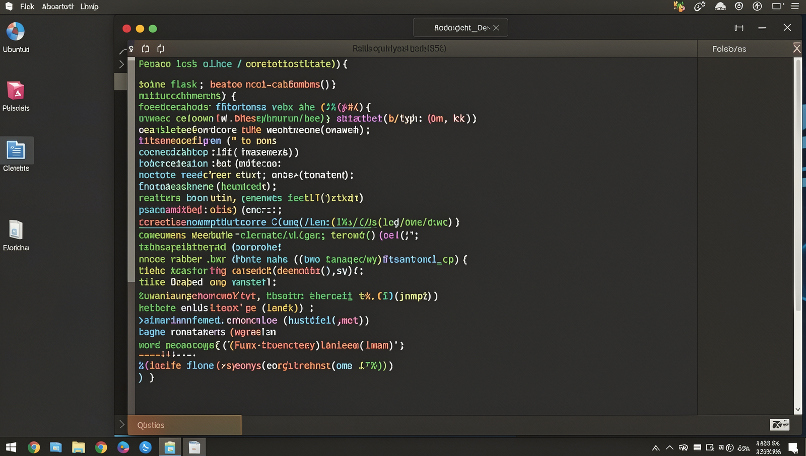This screenshot has width=806, height=456.
Task: Open the Flok menu in the top bar
Action: pyautogui.click(x=27, y=7)
